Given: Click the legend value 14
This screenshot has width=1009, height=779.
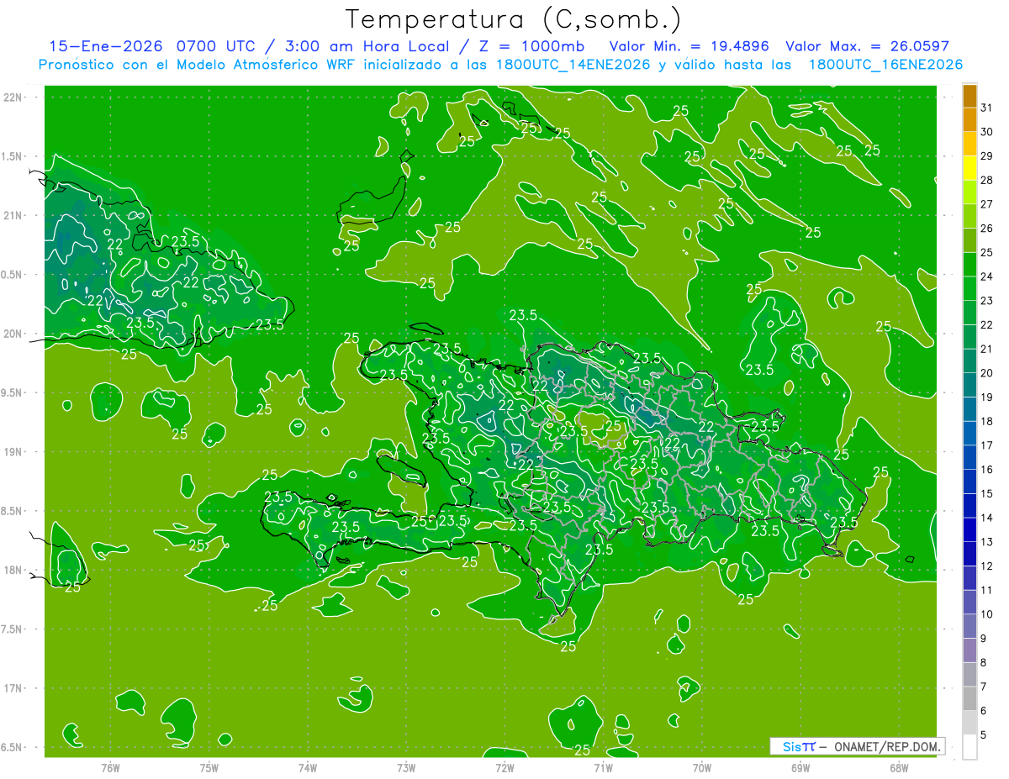Looking at the screenshot, I should (x=986, y=518).
